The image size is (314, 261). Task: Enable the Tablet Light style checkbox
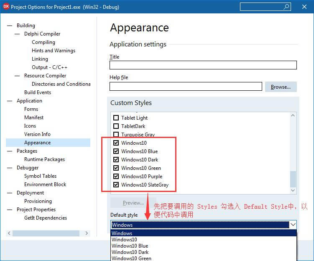116,118
